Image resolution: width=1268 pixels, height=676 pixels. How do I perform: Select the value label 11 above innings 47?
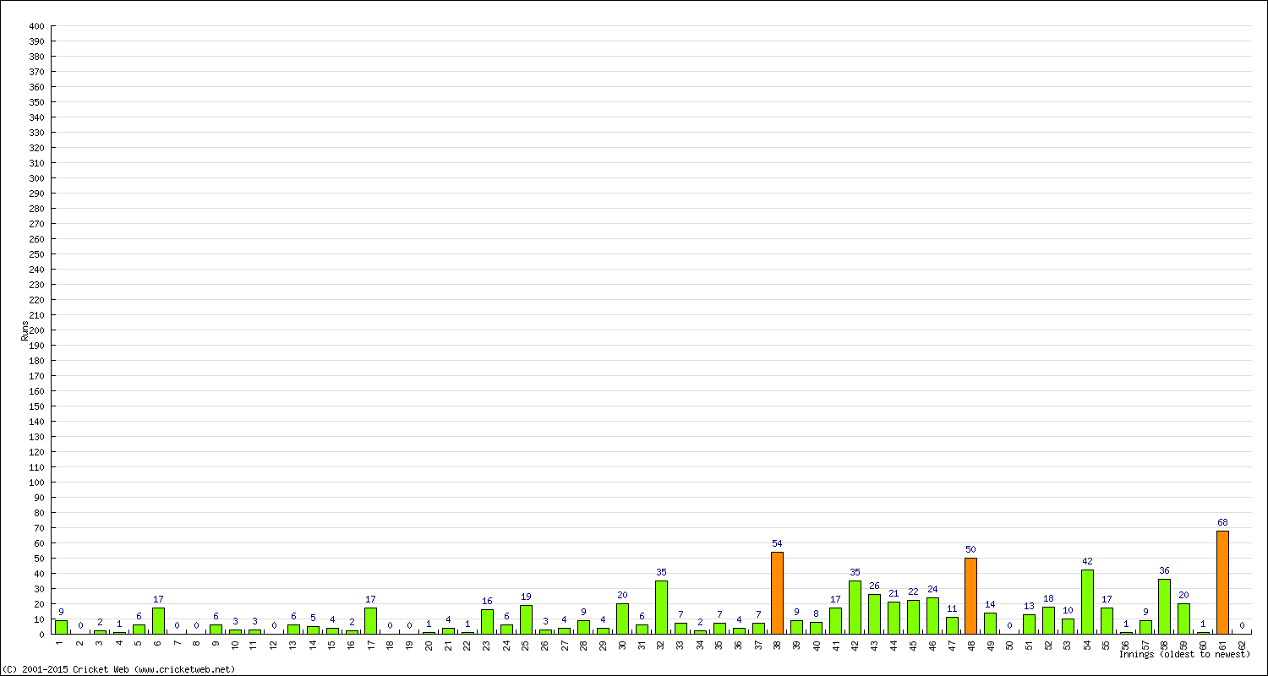(x=952, y=608)
